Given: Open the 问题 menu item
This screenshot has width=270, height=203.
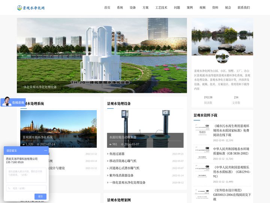Looking at the screenshot, I should 177,8.
